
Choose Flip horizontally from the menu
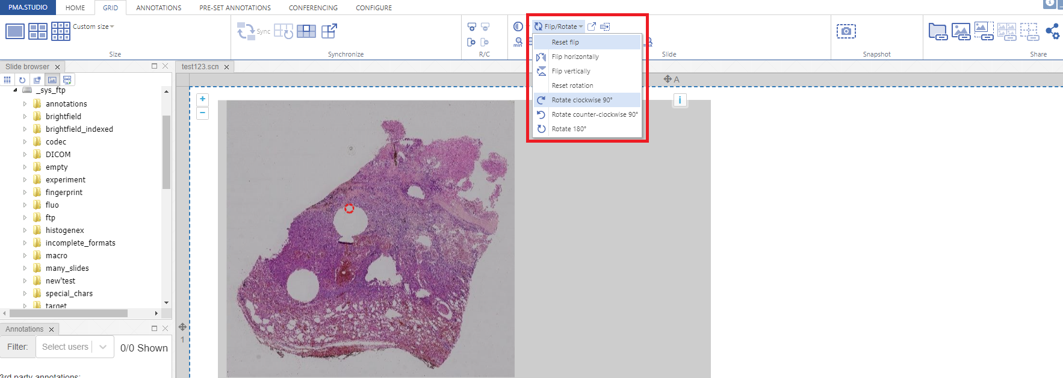pyautogui.click(x=575, y=57)
